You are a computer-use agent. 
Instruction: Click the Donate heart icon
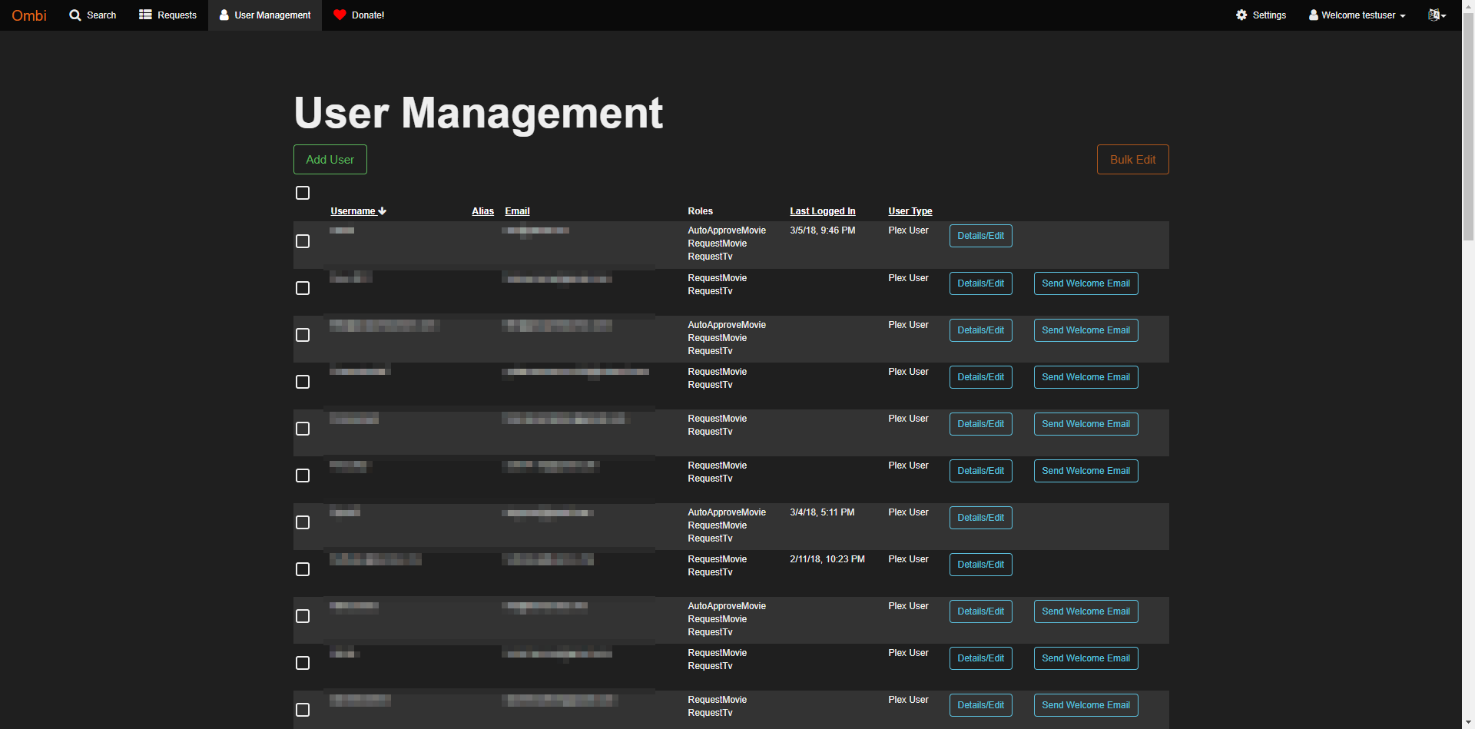[x=338, y=15]
